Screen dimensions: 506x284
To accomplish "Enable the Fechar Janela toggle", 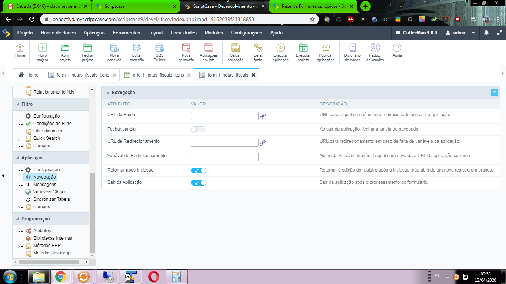I will tap(198, 129).
